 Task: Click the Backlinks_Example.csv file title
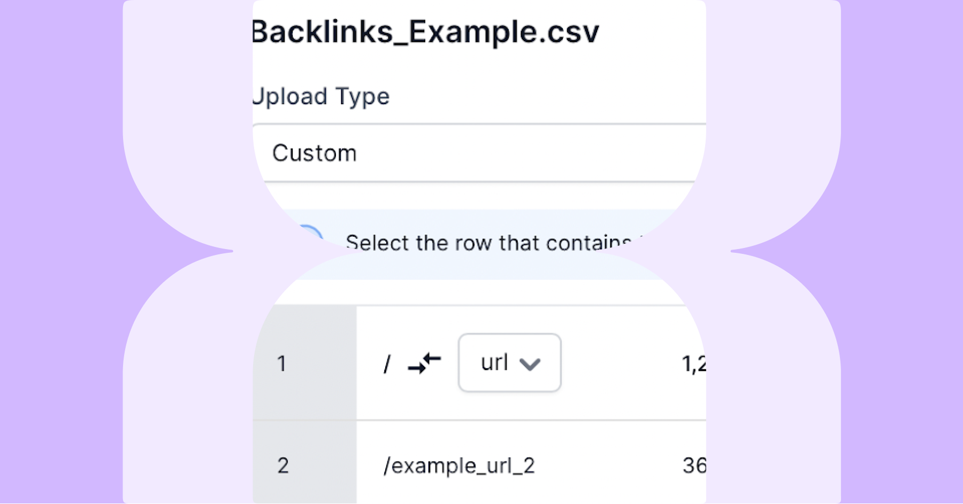click(425, 32)
